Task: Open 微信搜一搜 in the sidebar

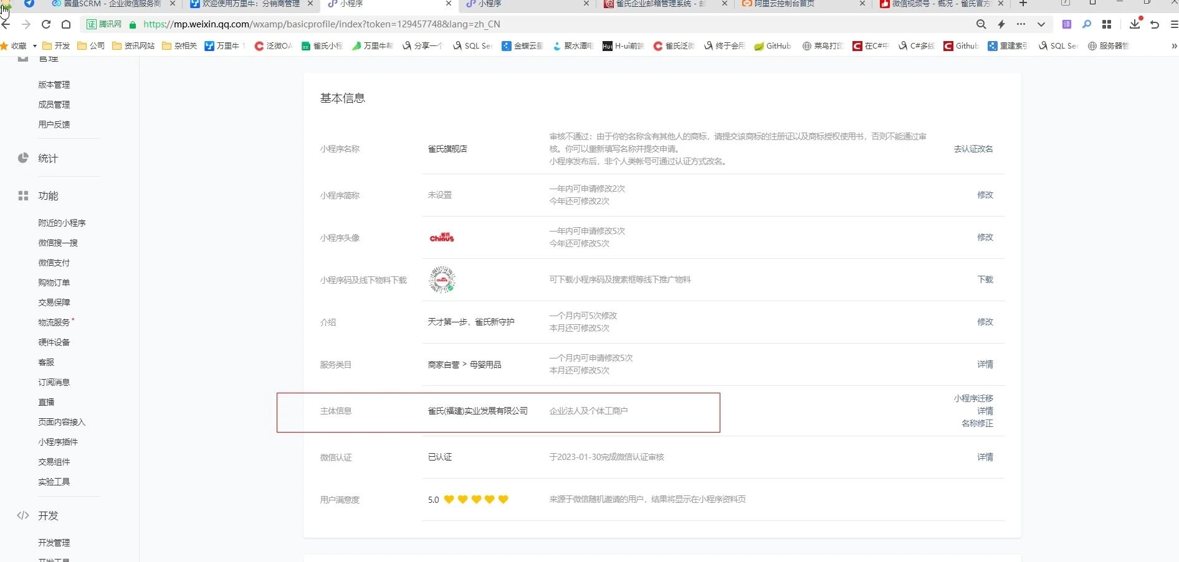Action: (x=58, y=243)
